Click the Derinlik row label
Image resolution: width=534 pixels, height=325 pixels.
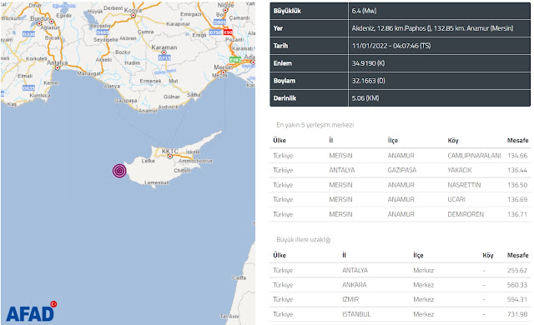(x=285, y=98)
